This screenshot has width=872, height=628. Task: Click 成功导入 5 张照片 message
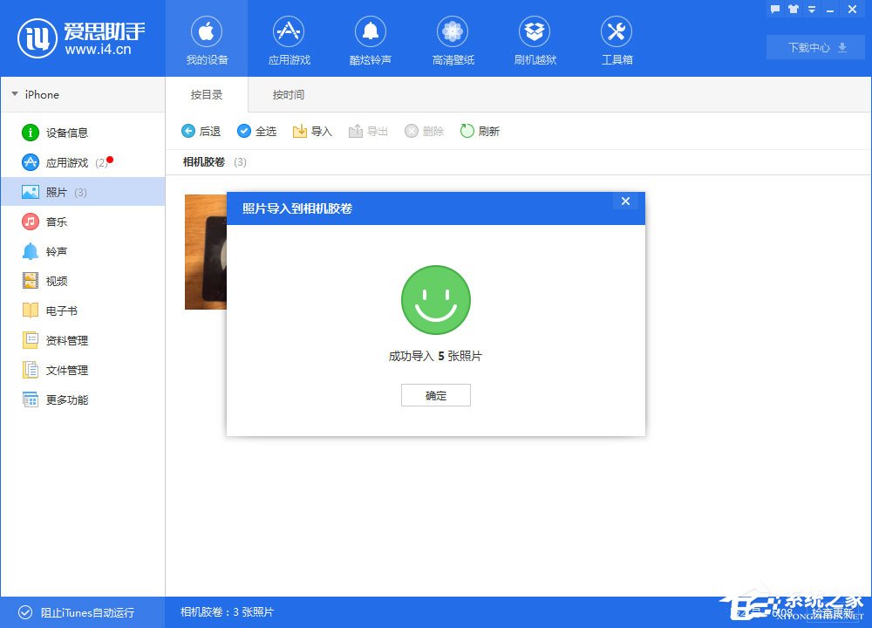pyautogui.click(x=435, y=356)
